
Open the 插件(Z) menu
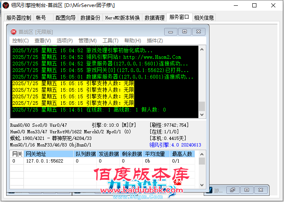(x=155, y=41)
